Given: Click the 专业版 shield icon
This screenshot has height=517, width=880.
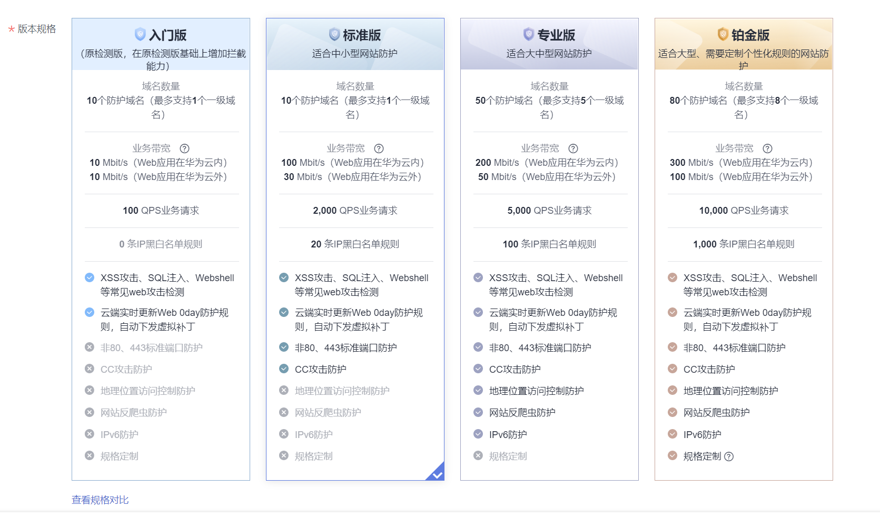Looking at the screenshot, I should tap(529, 34).
